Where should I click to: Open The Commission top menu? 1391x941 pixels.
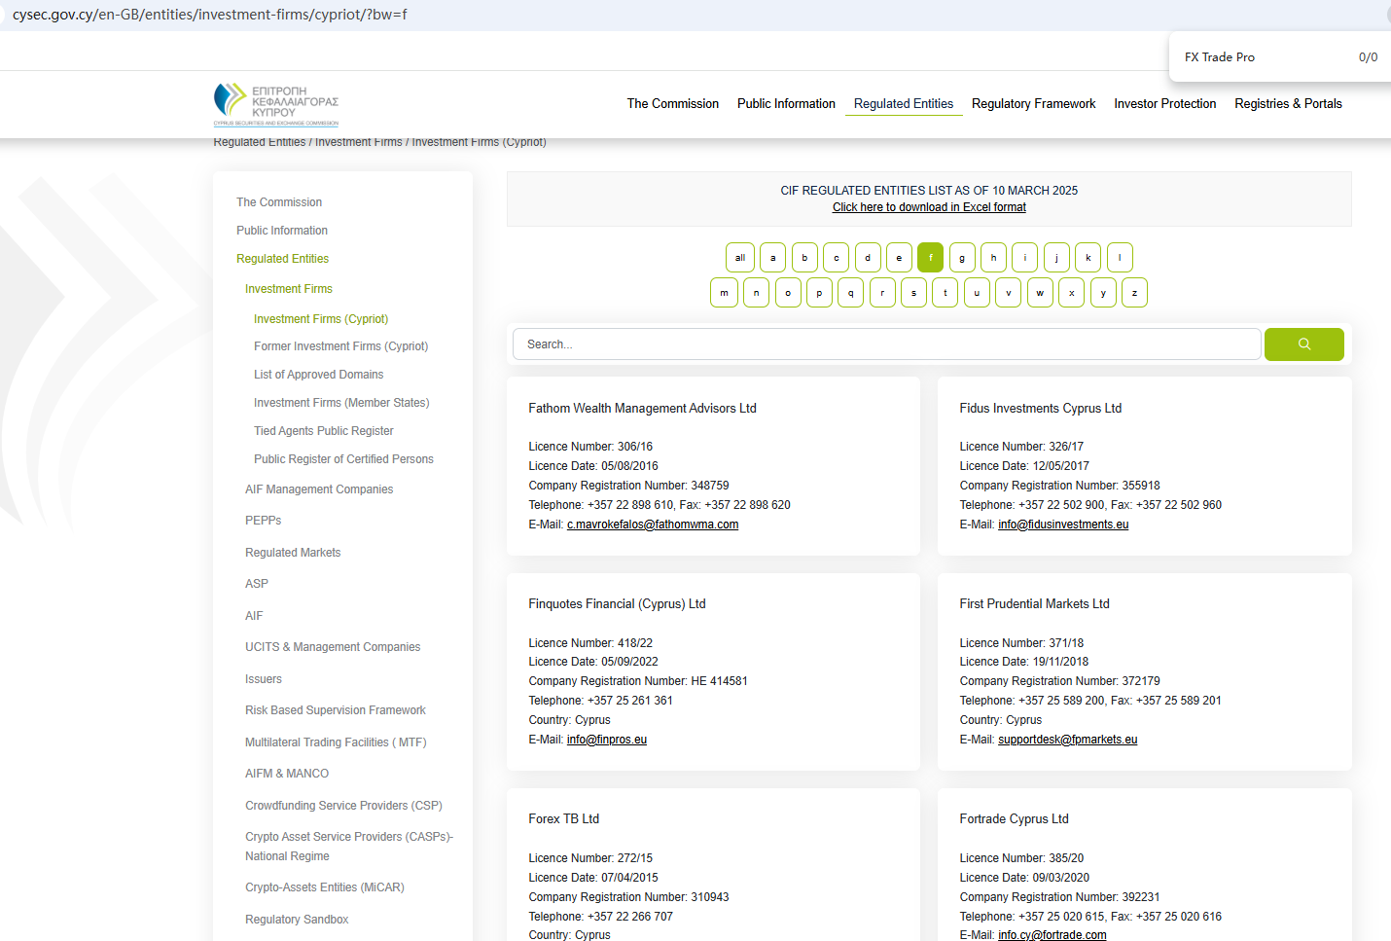pos(672,104)
